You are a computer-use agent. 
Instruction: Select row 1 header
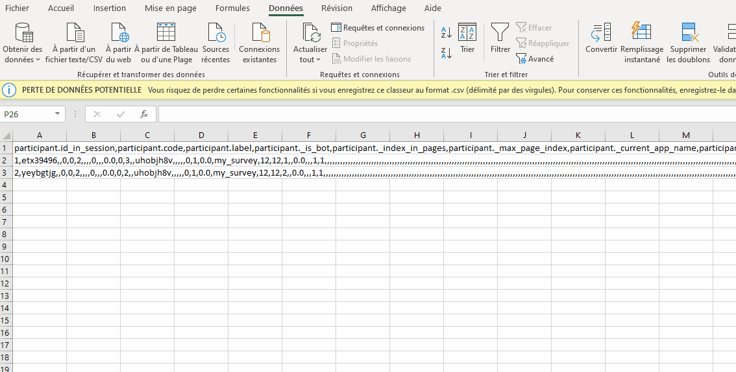[x=6, y=148]
